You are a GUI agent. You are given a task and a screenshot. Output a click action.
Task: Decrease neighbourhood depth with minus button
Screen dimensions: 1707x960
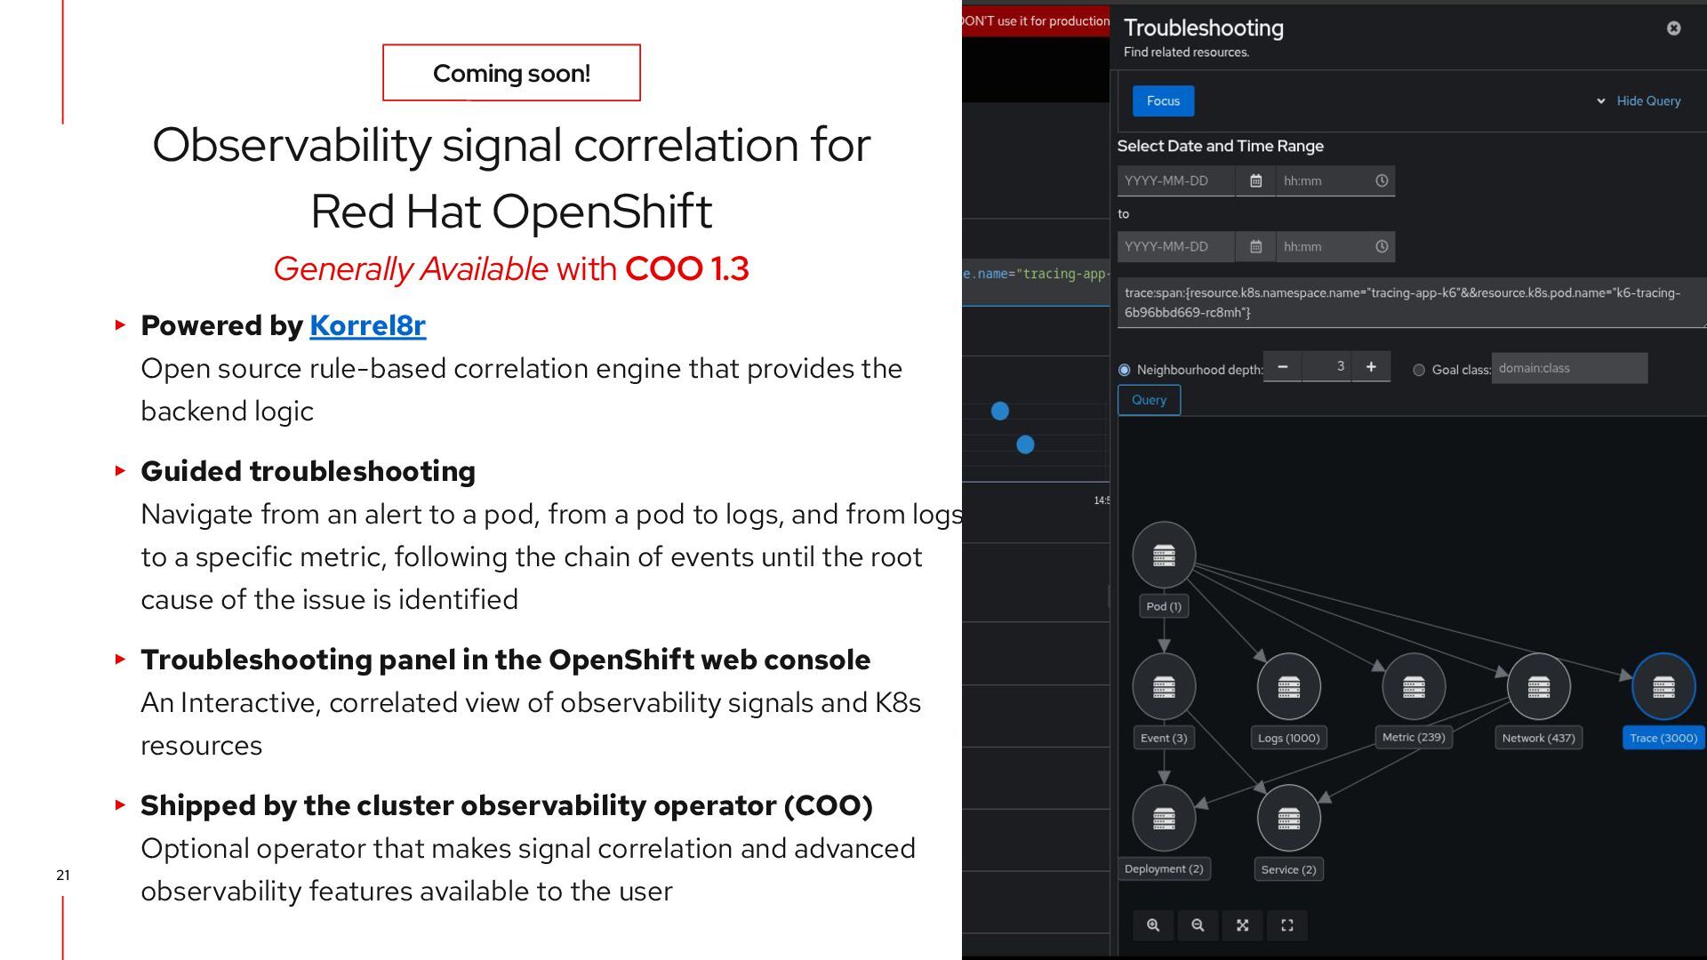(1282, 366)
